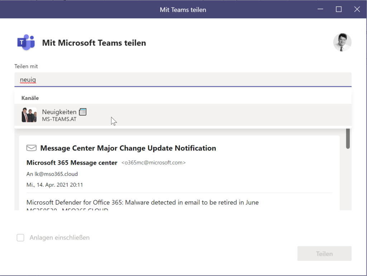Click the mail envelope icon in preview
The width and height of the screenshot is (367, 276).
click(x=32, y=148)
